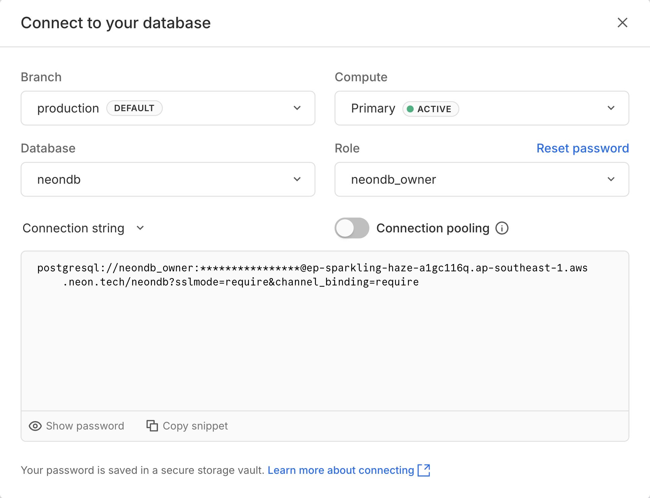
Task: Open Learn more about connecting
Action: tap(340, 470)
